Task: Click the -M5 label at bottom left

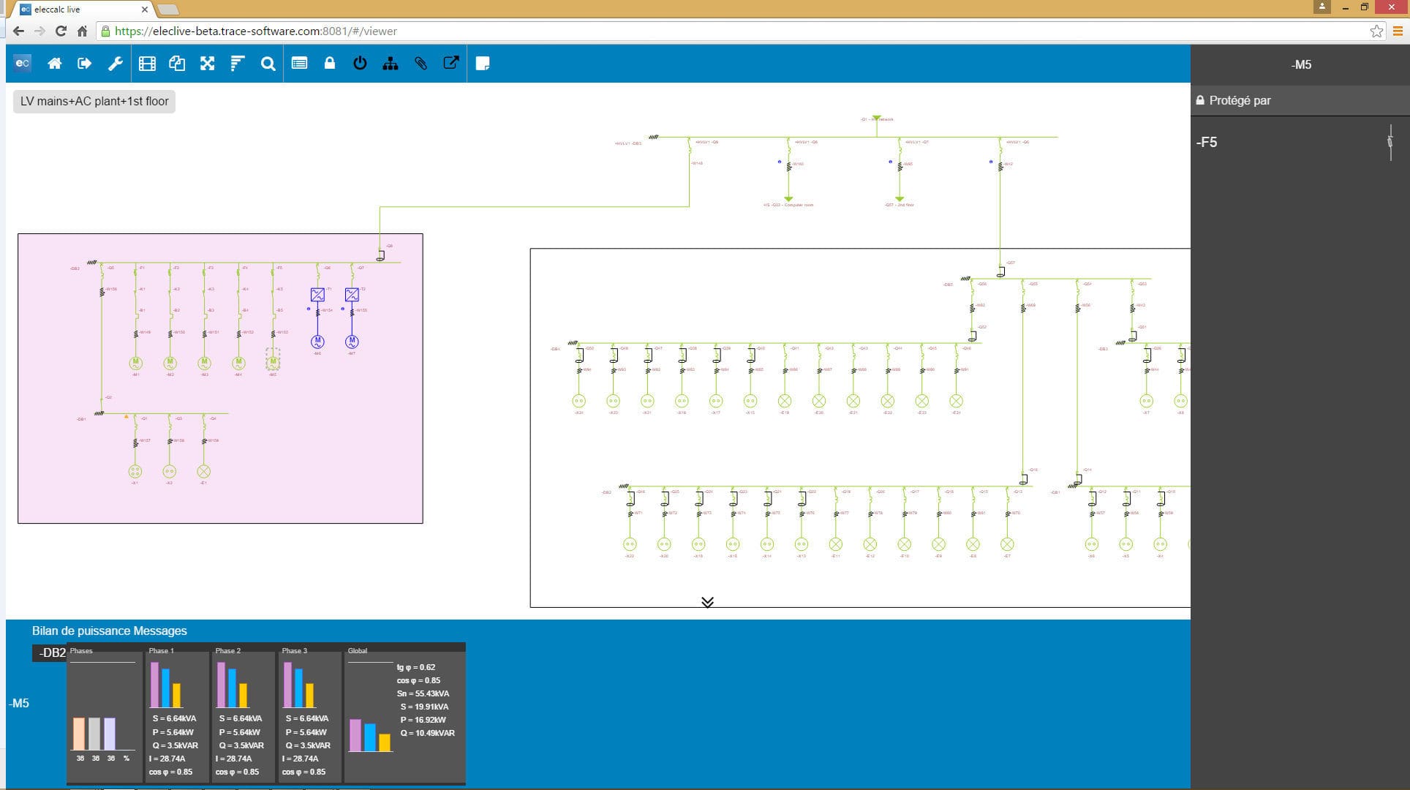Action: [19, 704]
